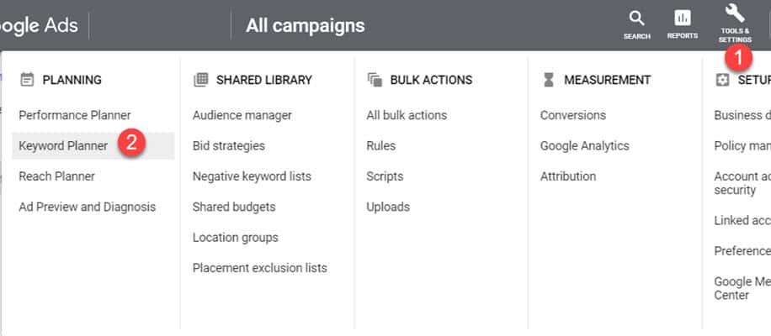
Task: Open Ad Preview and Diagnosis
Action: click(x=87, y=207)
